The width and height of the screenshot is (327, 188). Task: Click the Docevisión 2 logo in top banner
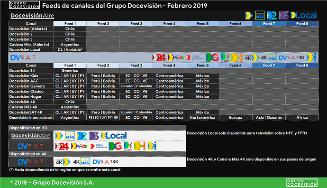coord(272,16)
